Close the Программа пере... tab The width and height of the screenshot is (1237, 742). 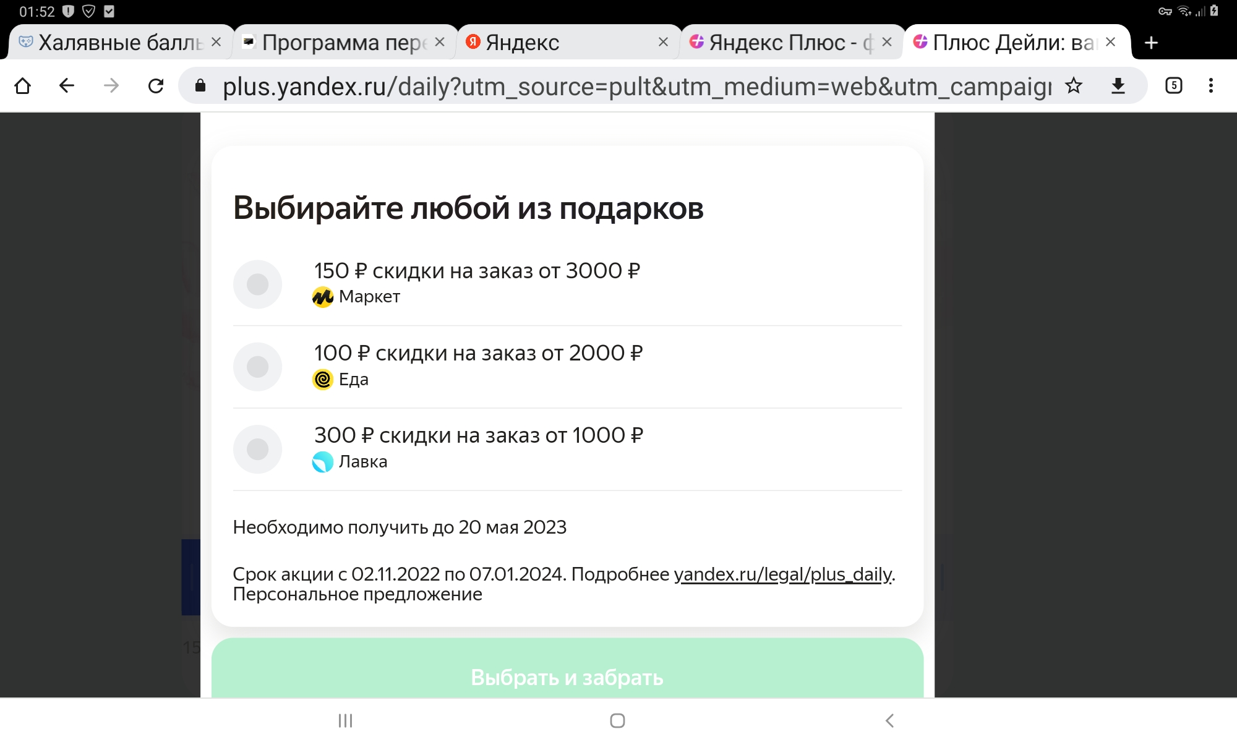point(440,42)
